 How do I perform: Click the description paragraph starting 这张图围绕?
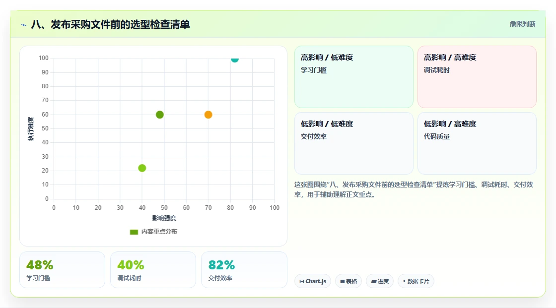(414, 189)
